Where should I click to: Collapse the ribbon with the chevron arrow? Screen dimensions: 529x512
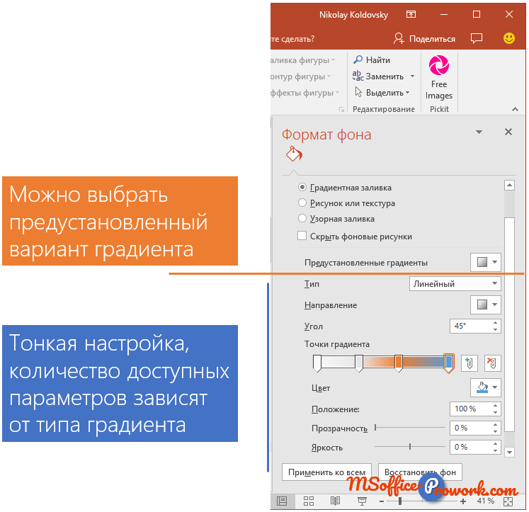click(515, 109)
